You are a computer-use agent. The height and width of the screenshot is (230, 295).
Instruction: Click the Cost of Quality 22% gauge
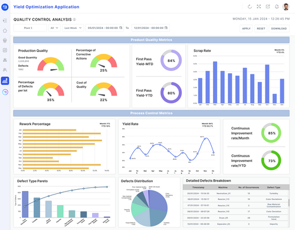pos(104,90)
